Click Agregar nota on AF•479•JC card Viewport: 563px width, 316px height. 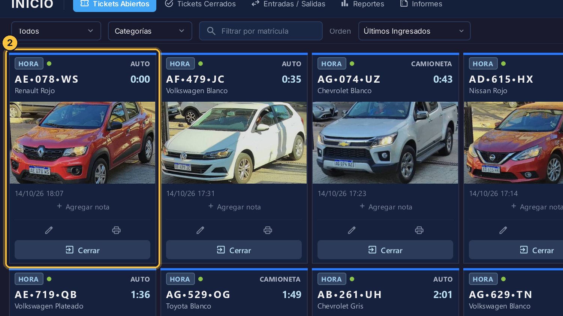click(x=234, y=207)
